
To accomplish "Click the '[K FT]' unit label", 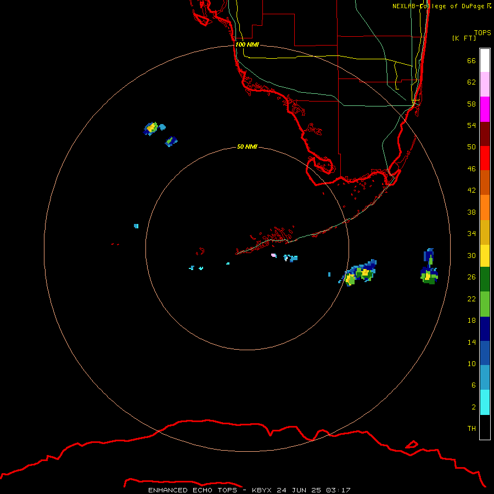I will 464,38.
